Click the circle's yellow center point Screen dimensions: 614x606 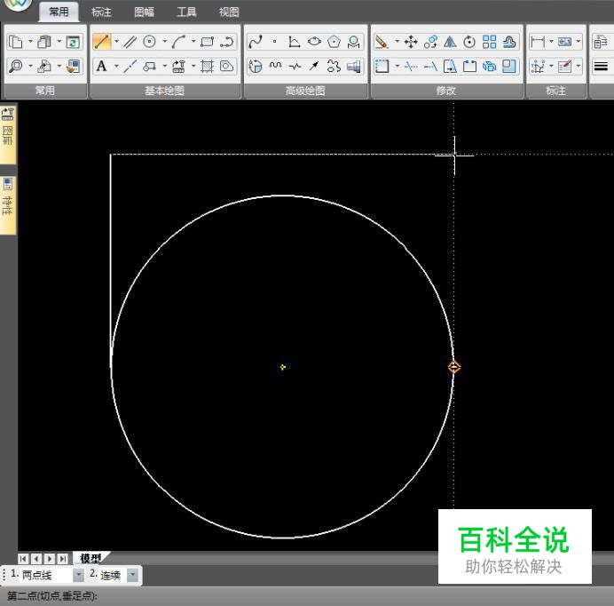tap(283, 367)
